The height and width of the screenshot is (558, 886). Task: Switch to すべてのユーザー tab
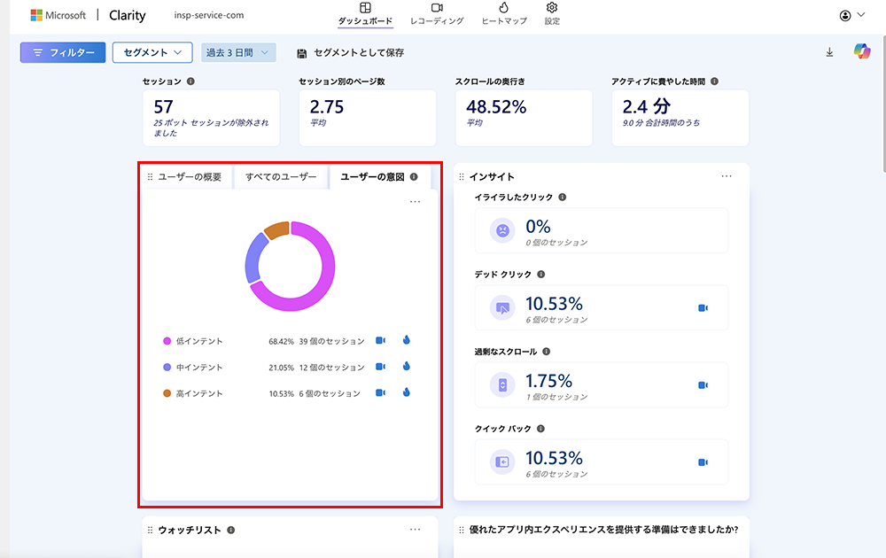pos(281,177)
